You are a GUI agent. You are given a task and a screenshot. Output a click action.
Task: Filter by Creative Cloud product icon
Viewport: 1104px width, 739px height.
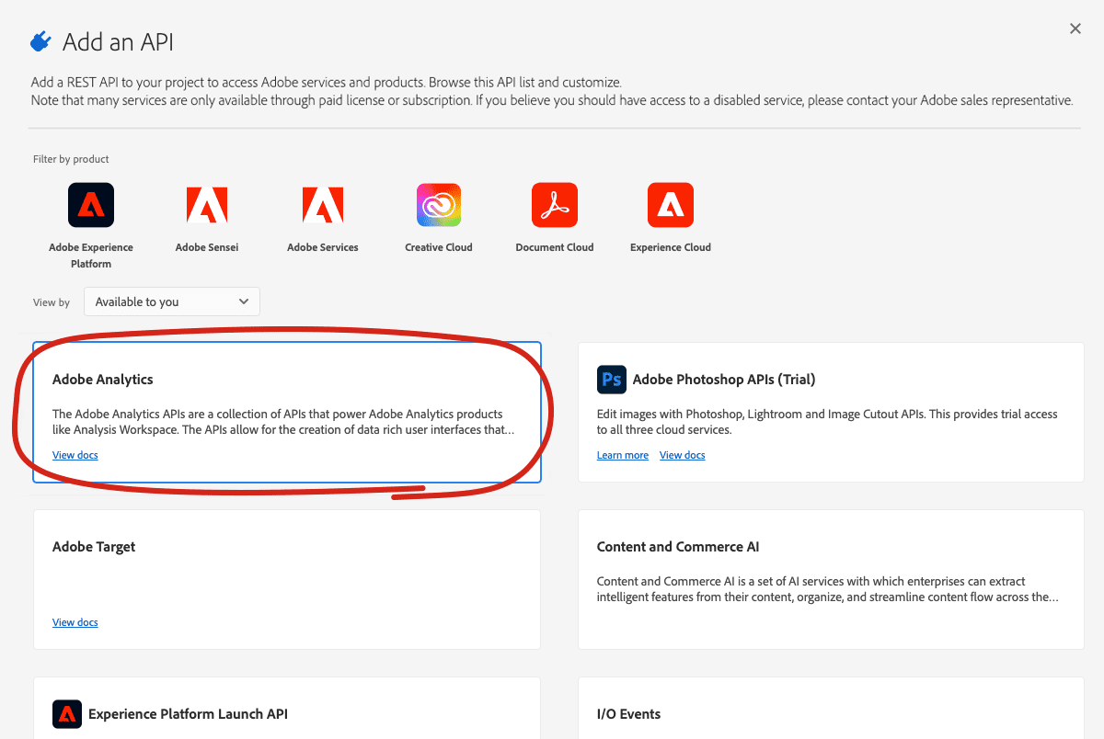tap(439, 205)
